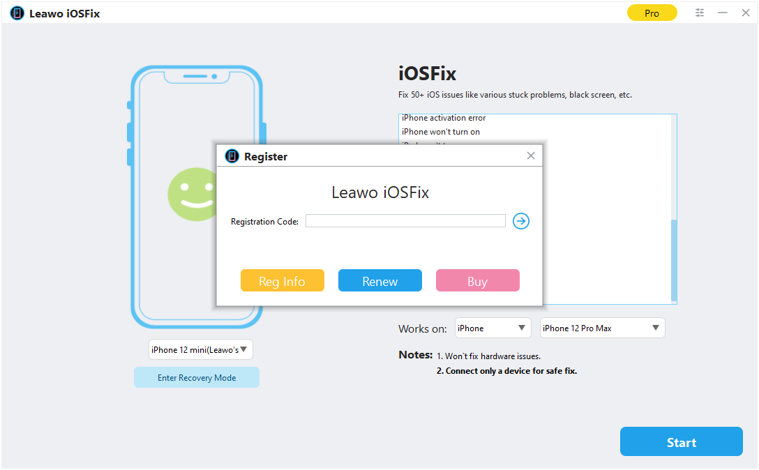Click Enter Recovery Mode button
Screen dimensions: 759x470
(197, 377)
